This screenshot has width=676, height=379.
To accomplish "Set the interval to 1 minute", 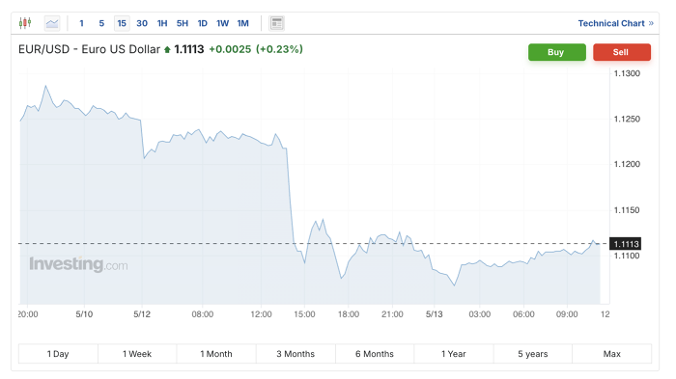I will [81, 23].
